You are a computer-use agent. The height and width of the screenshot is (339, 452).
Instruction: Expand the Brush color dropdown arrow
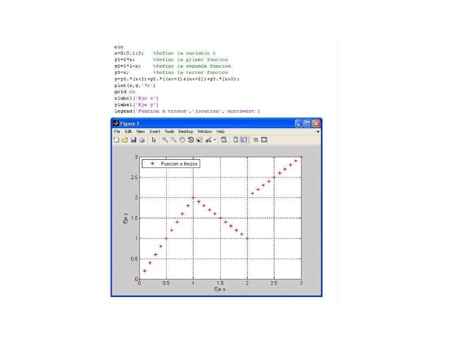[215, 140]
